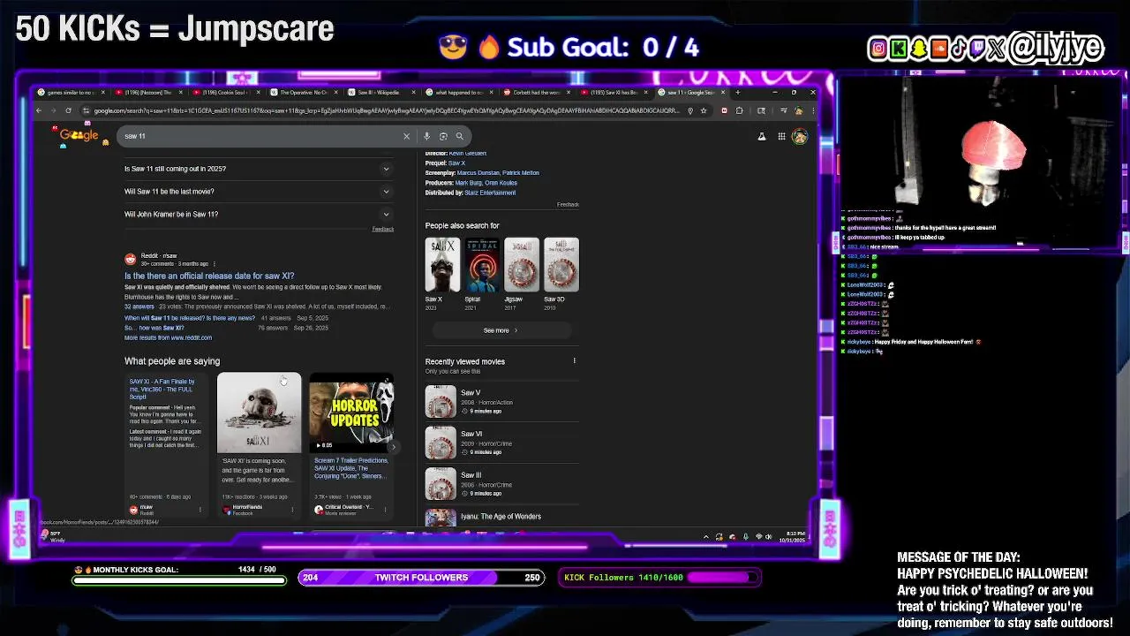Click 'More results from www.reddit.com'
This screenshot has width=1130, height=636.
pos(168,337)
